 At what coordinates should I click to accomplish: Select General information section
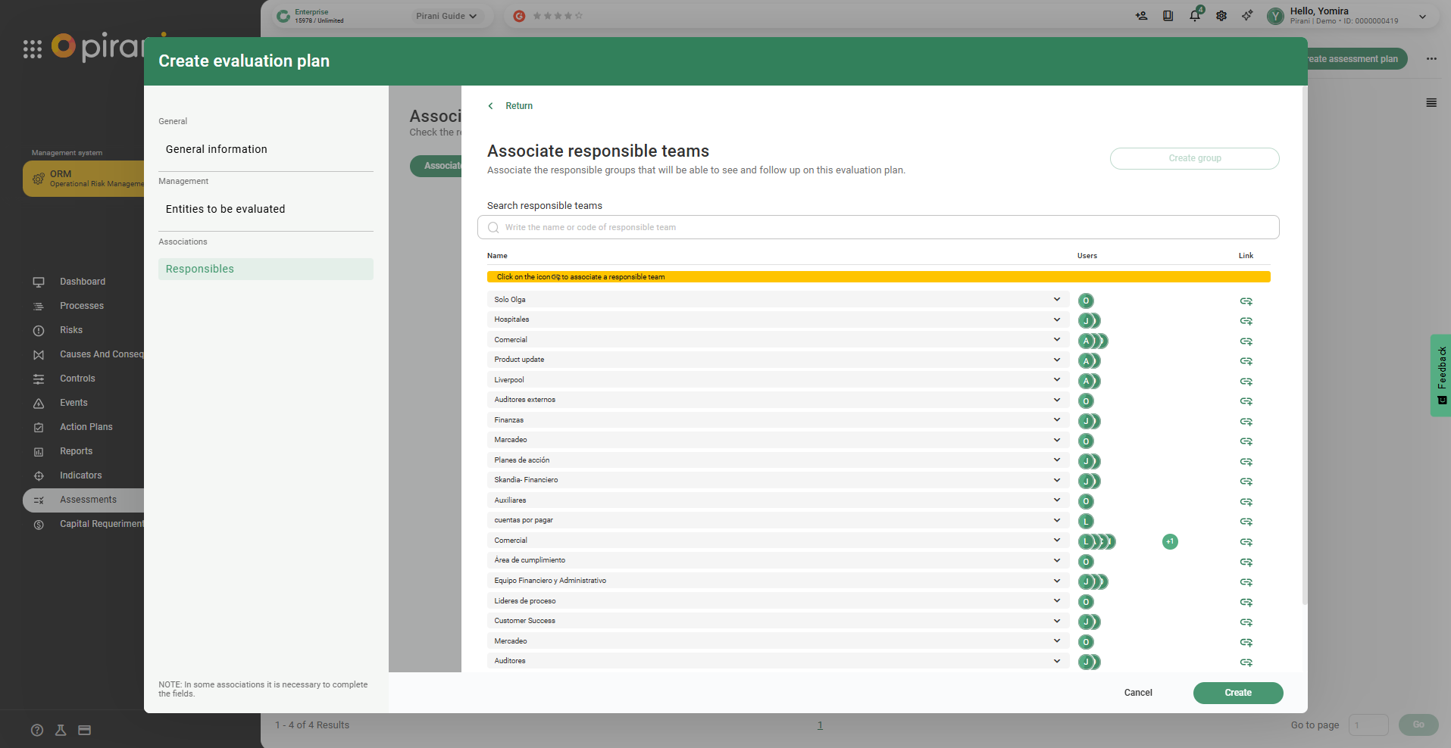(x=217, y=149)
